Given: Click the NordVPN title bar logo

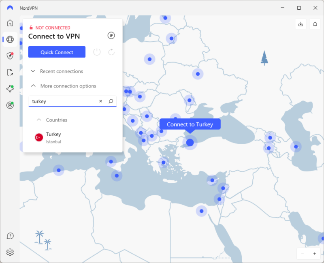Looking at the screenshot, I should (x=10, y=7).
